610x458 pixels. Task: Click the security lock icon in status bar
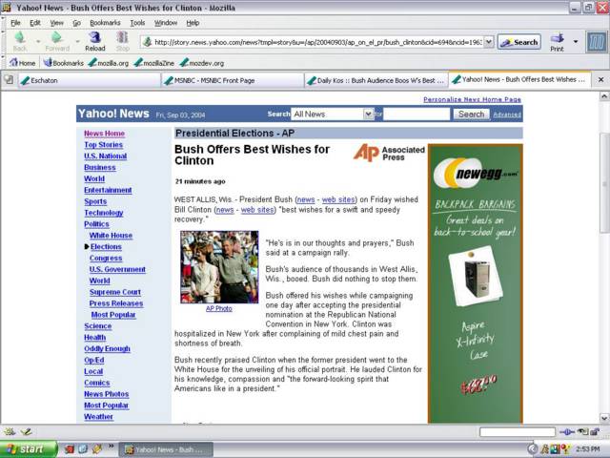595,431
